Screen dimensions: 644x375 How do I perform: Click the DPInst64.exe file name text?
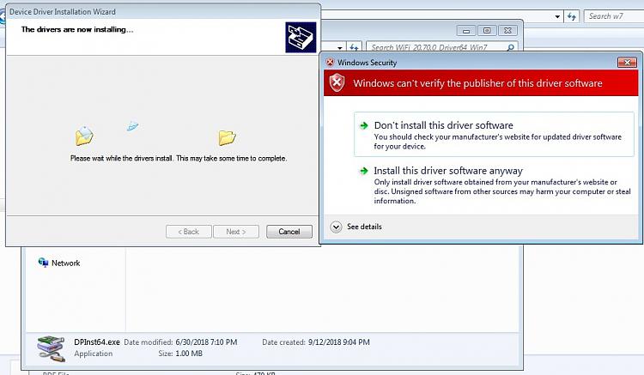point(97,342)
